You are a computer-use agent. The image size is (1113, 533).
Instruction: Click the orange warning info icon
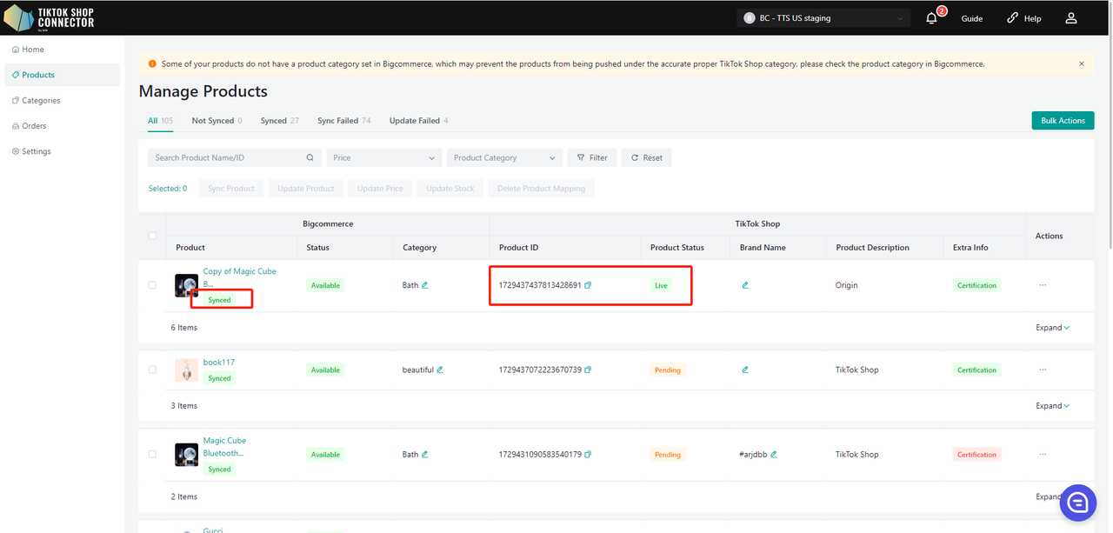(x=153, y=64)
